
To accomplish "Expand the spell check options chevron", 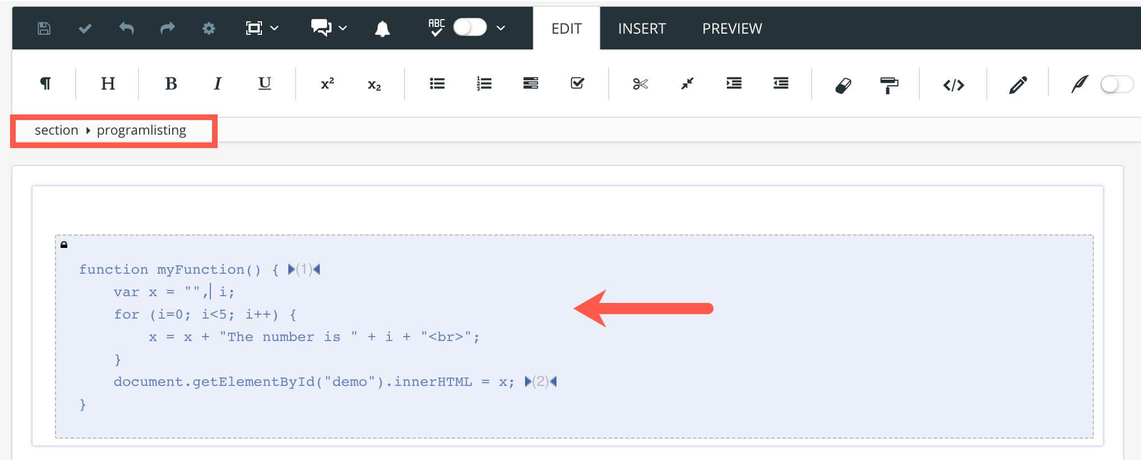I will (x=501, y=28).
